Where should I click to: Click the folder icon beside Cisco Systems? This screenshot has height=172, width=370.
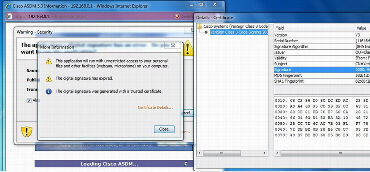click(200, 26)
